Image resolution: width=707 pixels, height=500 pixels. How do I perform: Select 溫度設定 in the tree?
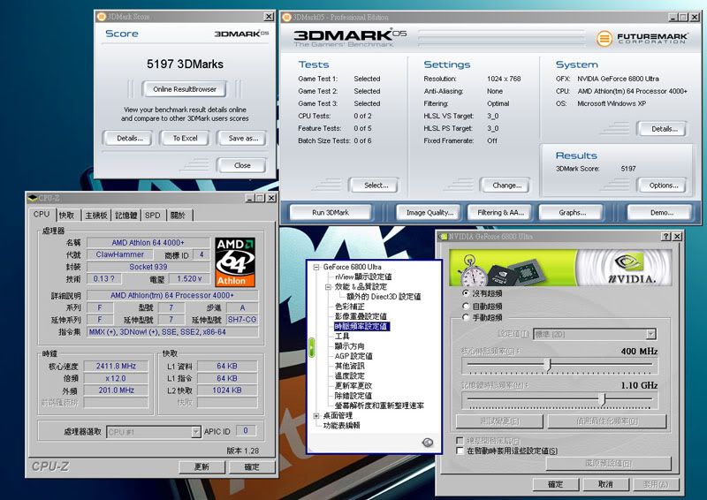coord(349,376)
